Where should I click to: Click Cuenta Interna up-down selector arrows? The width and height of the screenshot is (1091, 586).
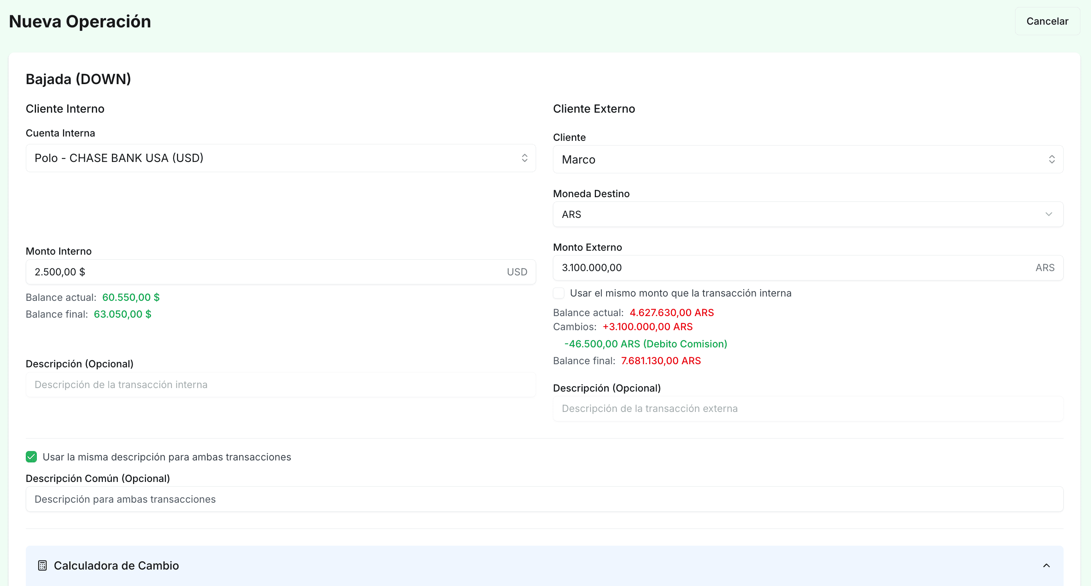point(524,158)
